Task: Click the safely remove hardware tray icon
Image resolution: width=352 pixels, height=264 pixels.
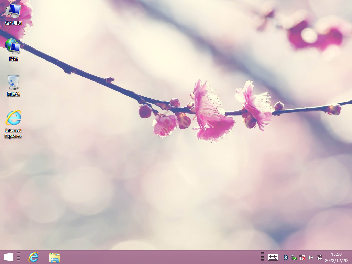Action: (x=294, y=257)
